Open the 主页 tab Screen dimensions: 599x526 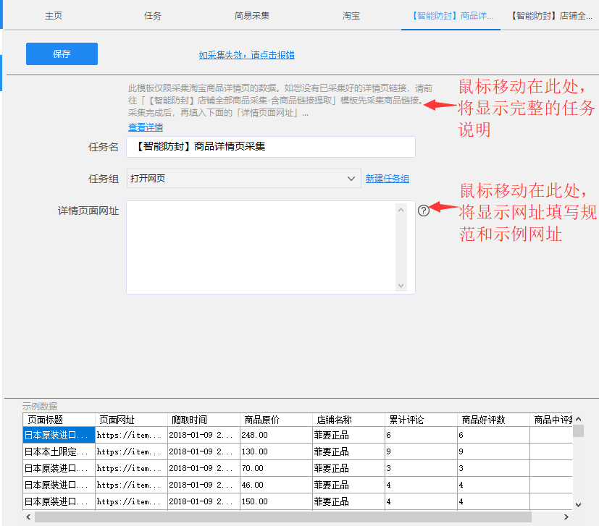pyautogui.click(x=54, y=16)
